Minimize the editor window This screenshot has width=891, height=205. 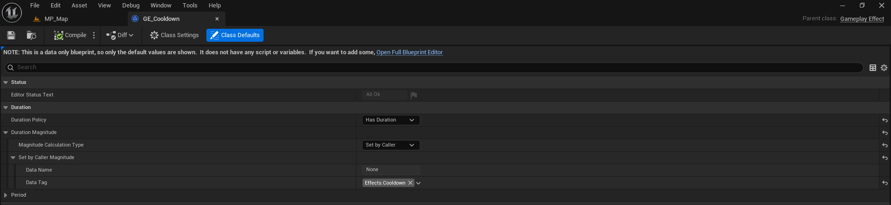pyautogui.click(x=842, y=6)
